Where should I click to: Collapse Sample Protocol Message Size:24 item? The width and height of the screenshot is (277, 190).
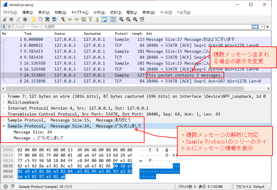[x=4, y=126]
